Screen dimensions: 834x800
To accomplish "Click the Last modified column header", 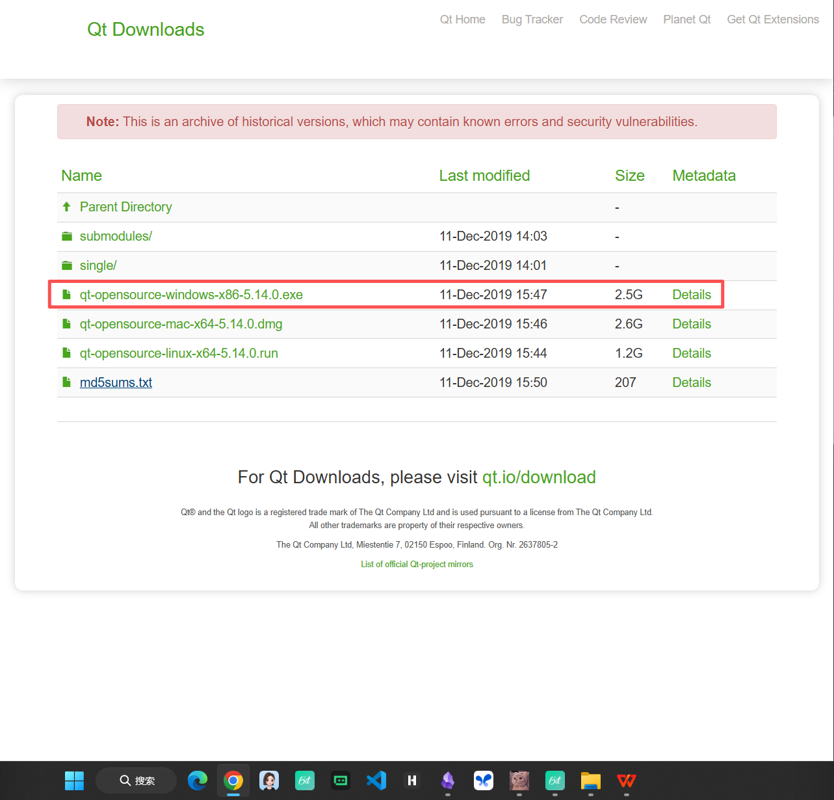I will click(x=484, y=176).
